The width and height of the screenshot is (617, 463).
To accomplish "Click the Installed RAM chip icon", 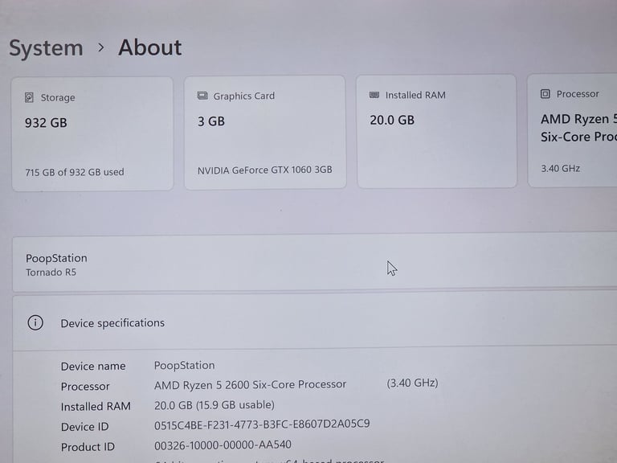I will (374, 95).
